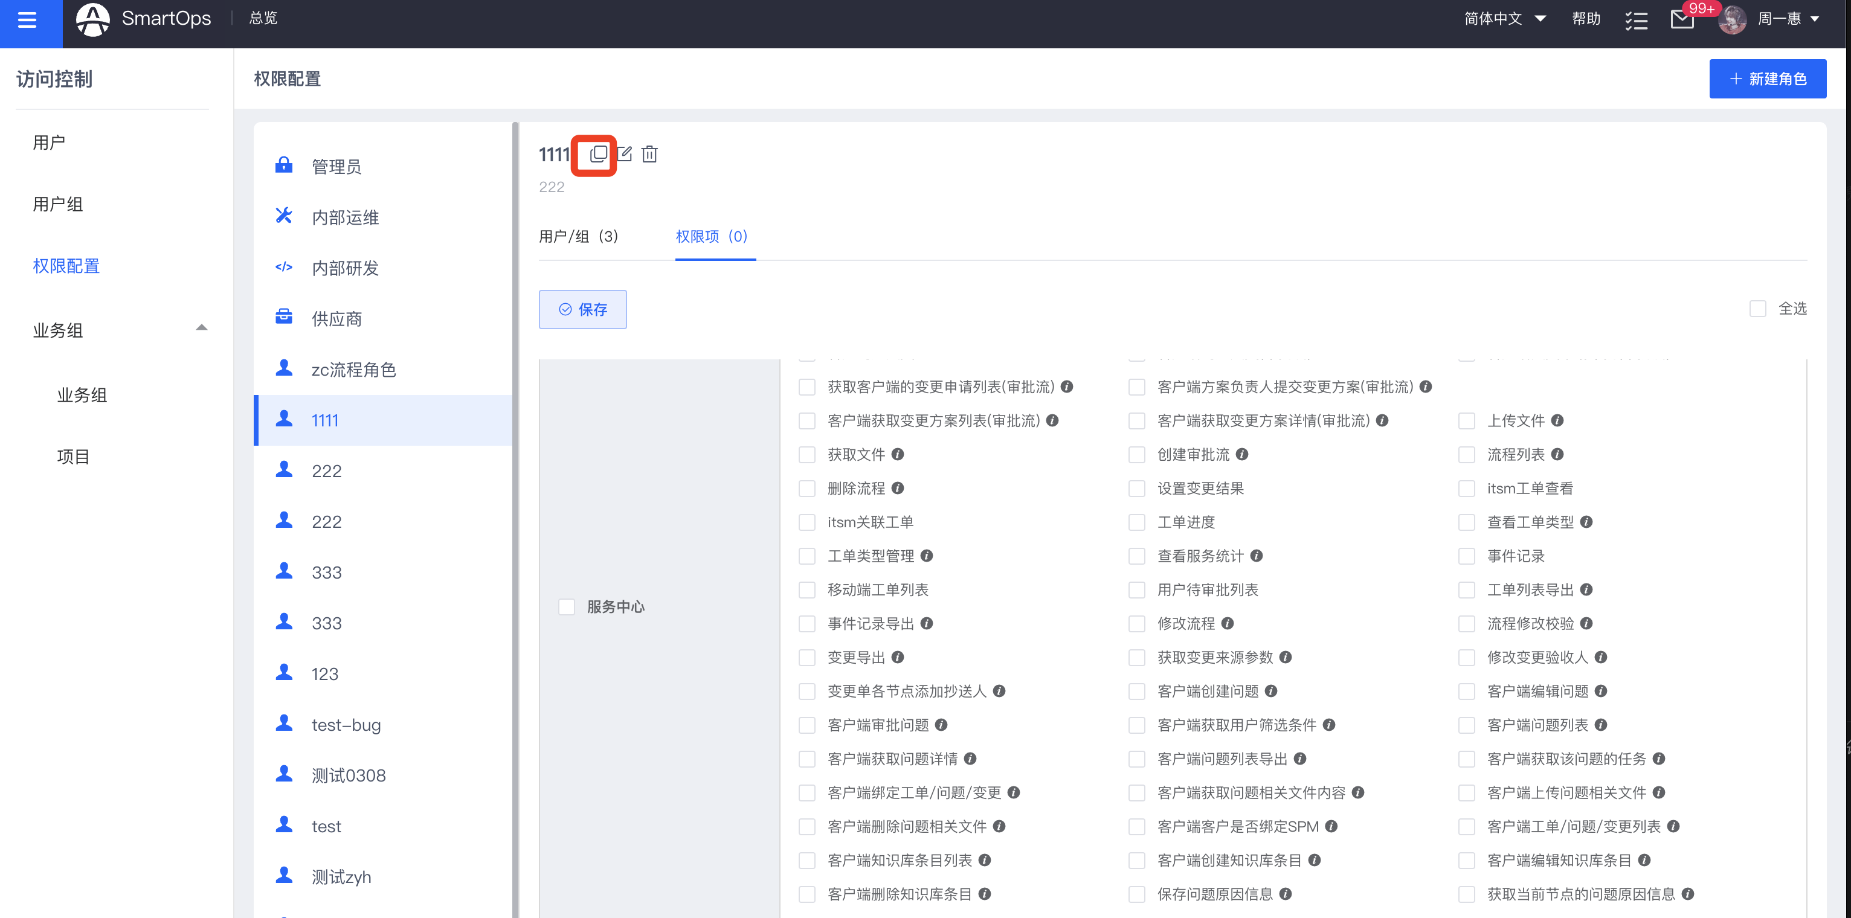
Task: Collapse the 业务组 sidebar section
Action: [202, 327]
